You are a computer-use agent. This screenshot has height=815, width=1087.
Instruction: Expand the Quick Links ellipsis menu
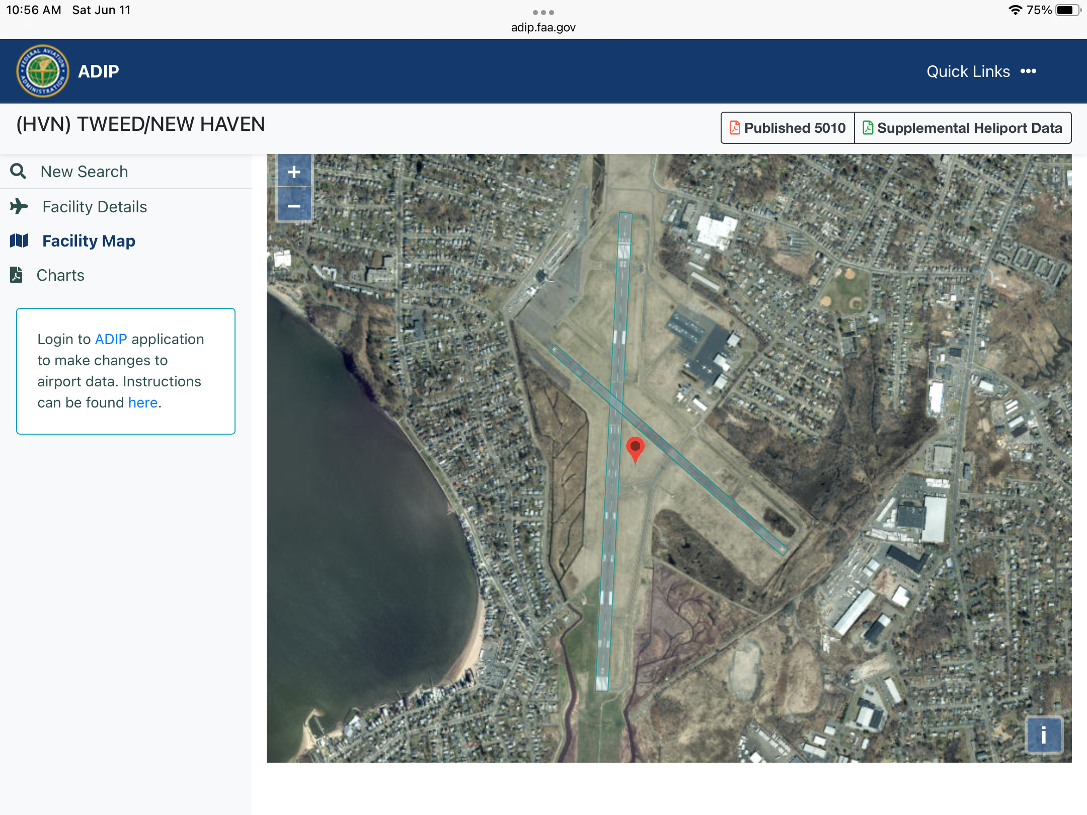1028,71
